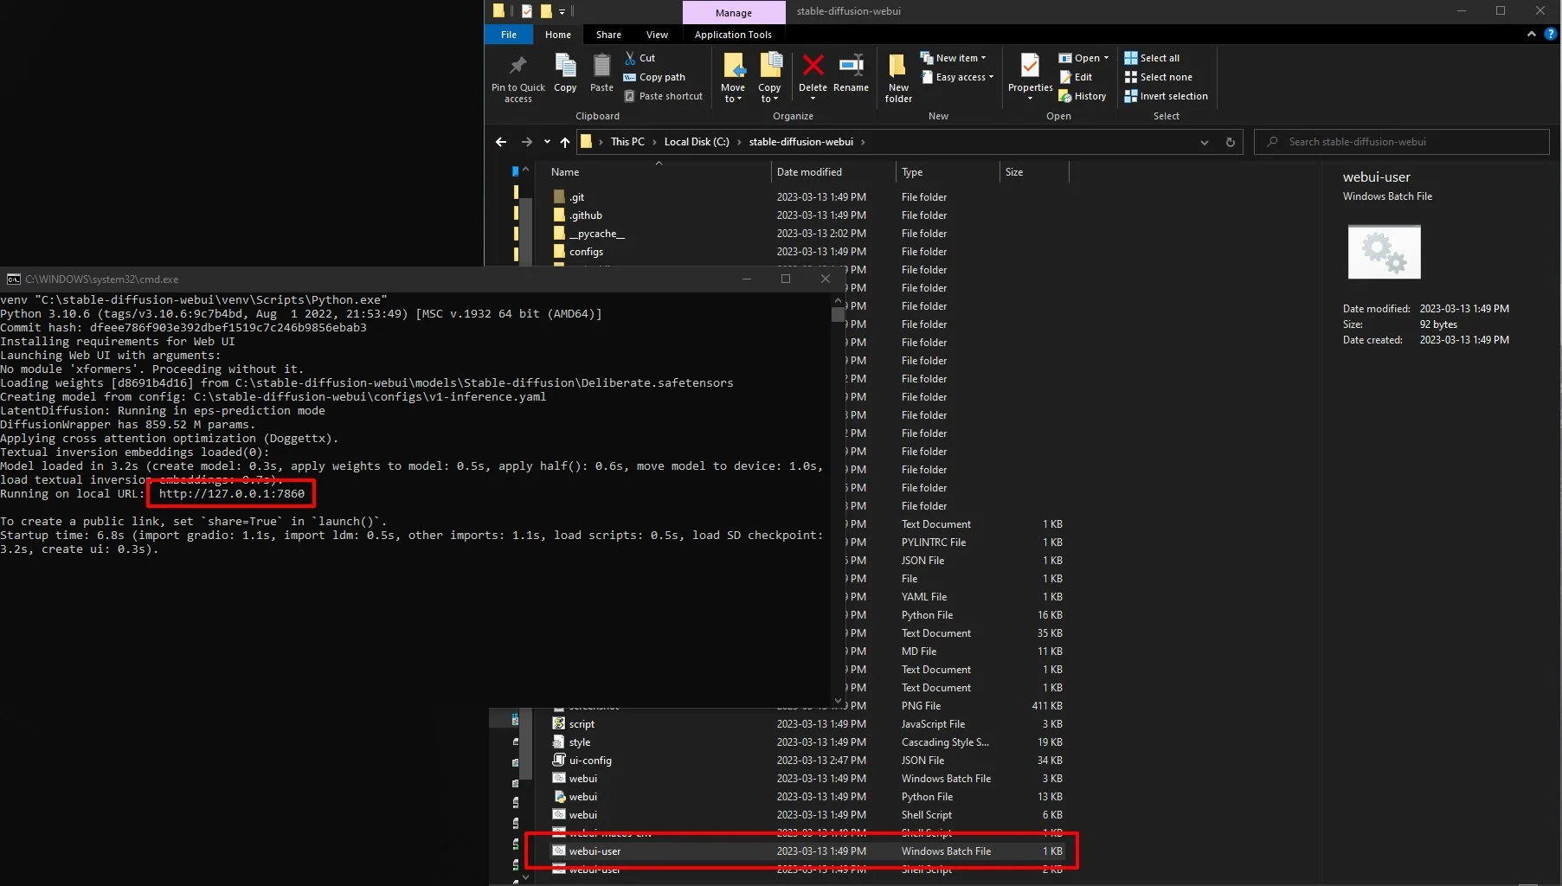Go up one folder level arrow
The width and height of the screenshot is (1562, 886).
tap(565, 142)
